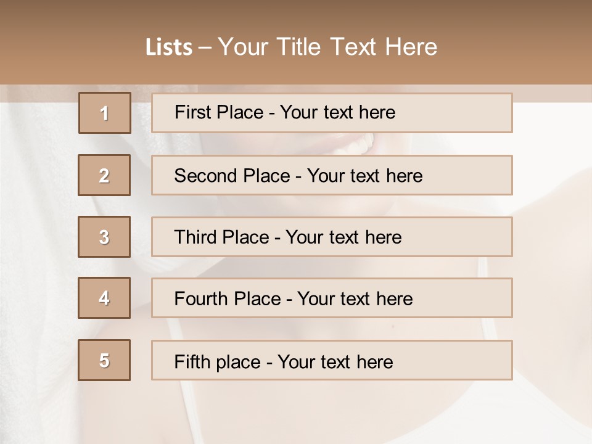
Task: Select the Third Place text bar
Action: point(332,237)
